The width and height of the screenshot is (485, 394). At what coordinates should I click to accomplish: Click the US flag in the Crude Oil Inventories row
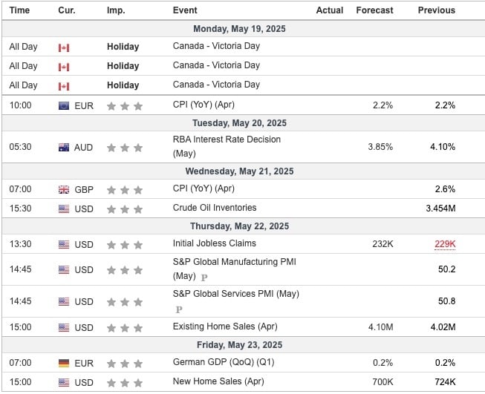[x=64, y=209]
